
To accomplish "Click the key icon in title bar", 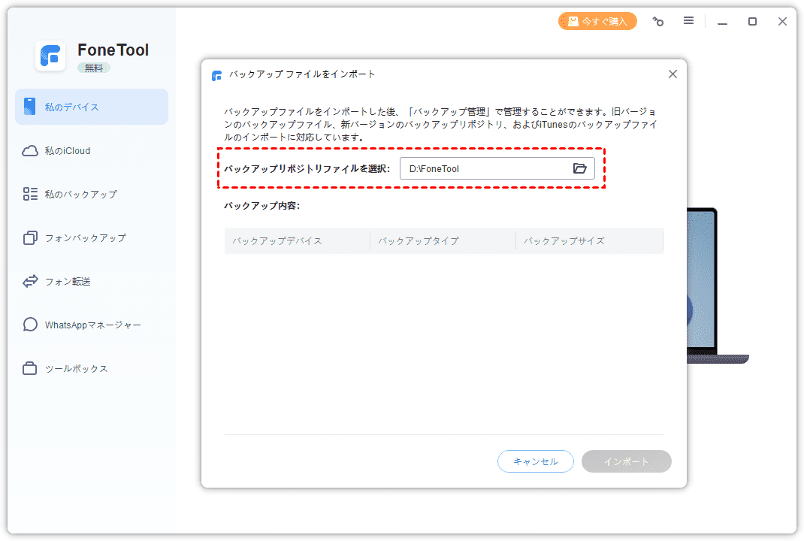I will point(658,22).
